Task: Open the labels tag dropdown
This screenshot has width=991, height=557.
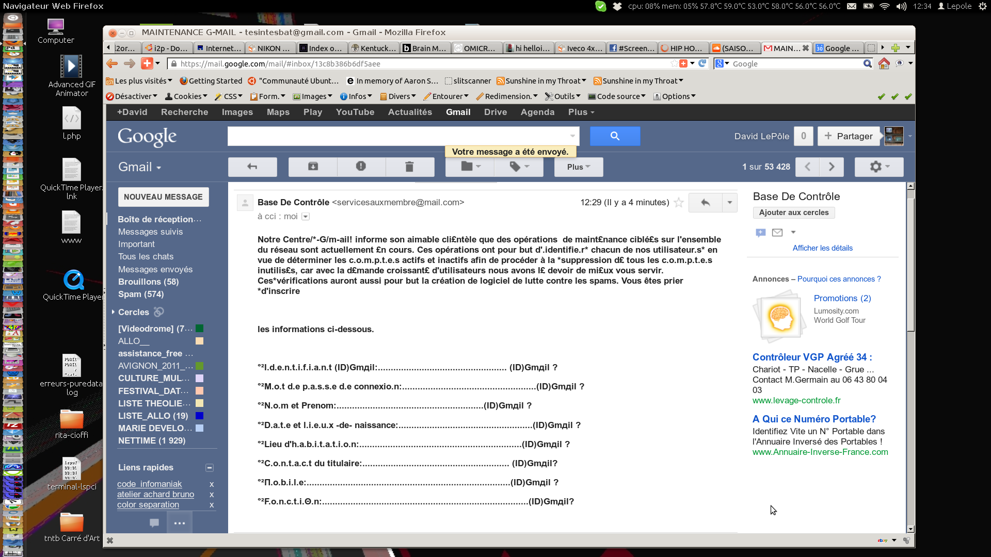Action: pos(519,167)
